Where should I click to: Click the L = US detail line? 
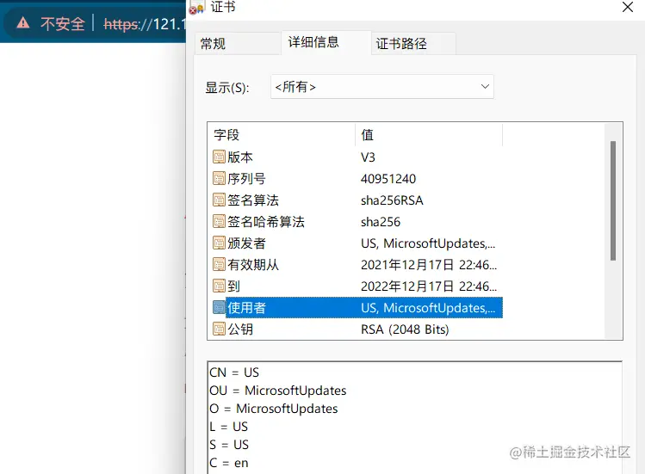point(229,427)
